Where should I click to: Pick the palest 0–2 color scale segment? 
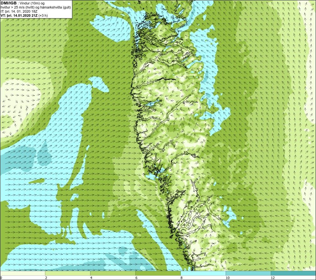click(22, 273)
